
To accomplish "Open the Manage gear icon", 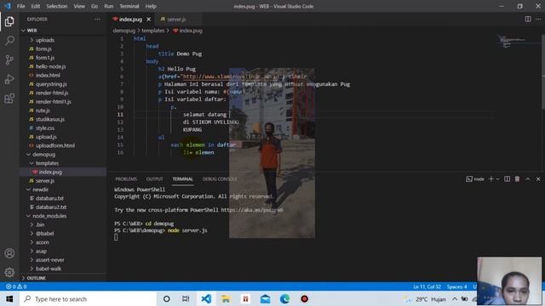I will pos(9,272).
